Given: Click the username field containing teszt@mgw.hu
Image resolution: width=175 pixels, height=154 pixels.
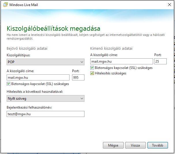Looking at the screenshot, I should [x=45, y=114].
